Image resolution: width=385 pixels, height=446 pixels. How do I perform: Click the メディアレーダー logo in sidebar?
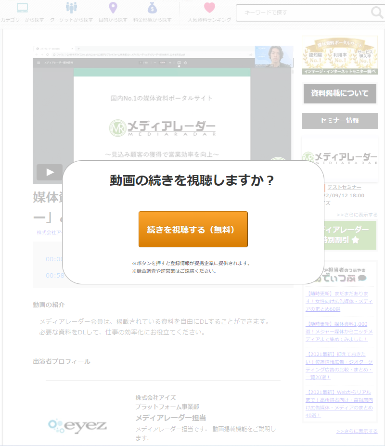[x=339, y=158]
